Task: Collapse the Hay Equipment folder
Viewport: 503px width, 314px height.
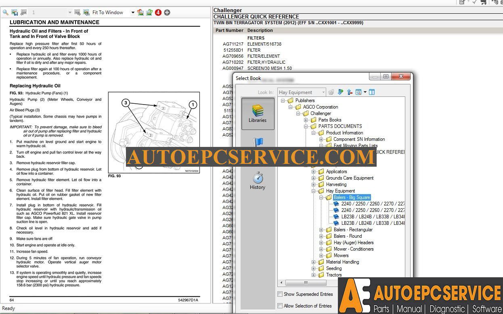Action: (x=314, y=191)
